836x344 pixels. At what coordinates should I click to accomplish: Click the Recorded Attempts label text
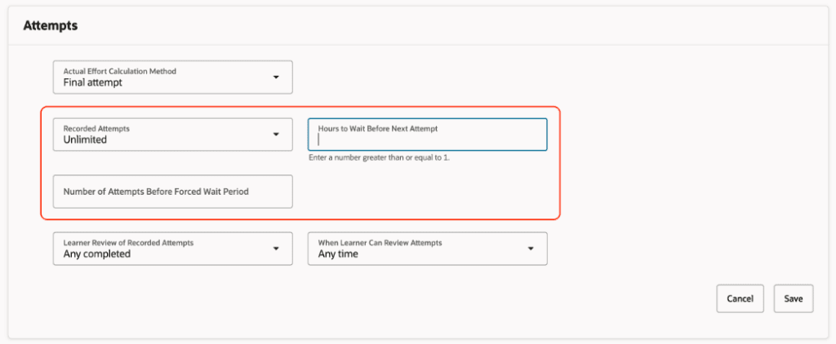click(x=96, y=128)
